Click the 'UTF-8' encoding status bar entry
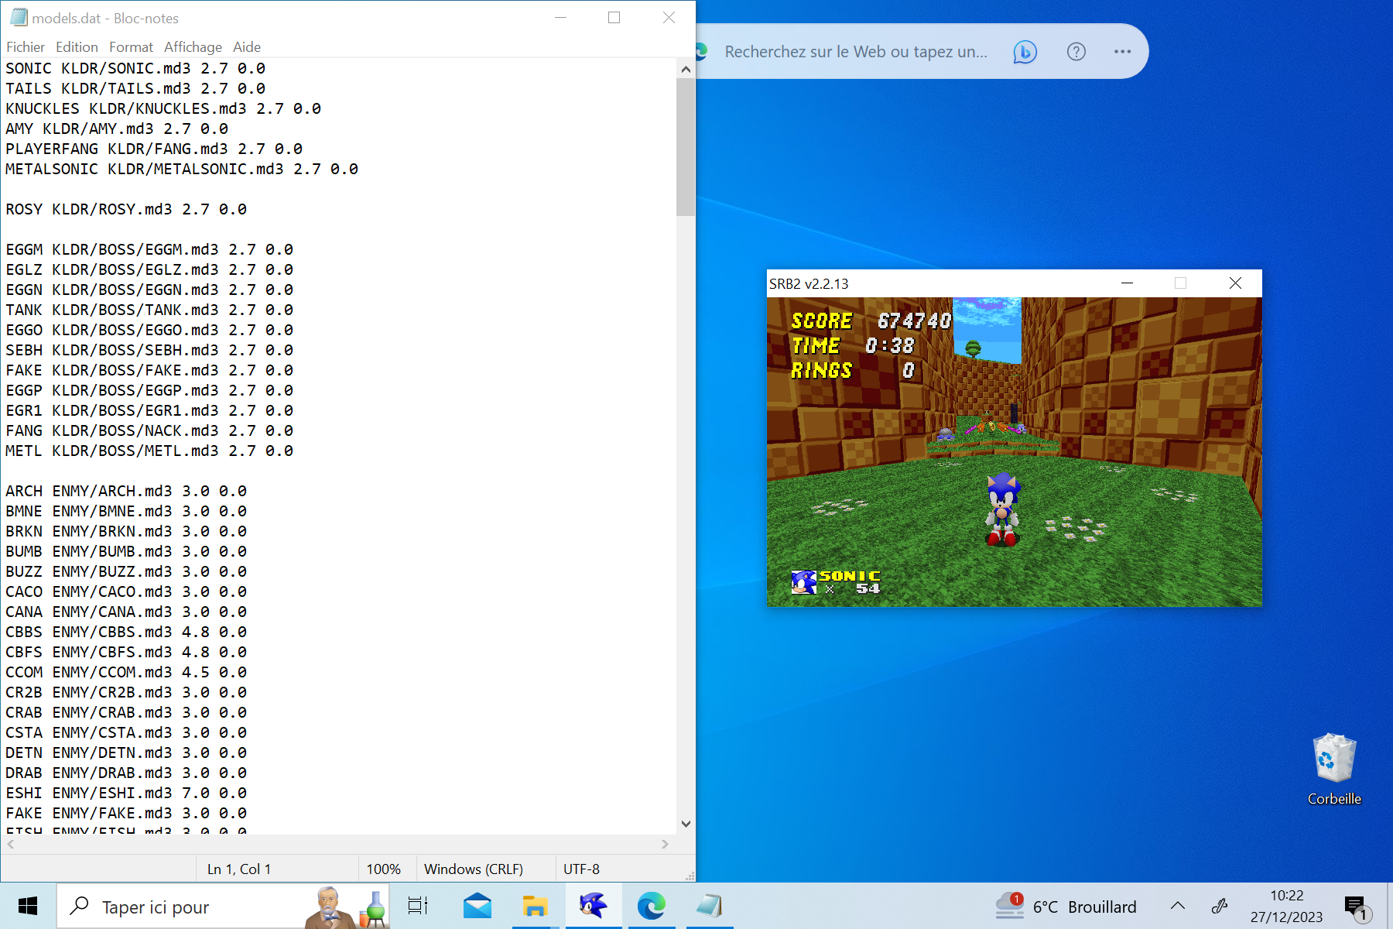 click(x=581, y=869)
